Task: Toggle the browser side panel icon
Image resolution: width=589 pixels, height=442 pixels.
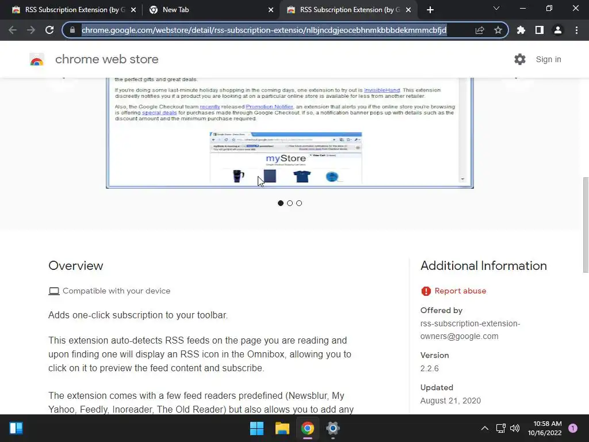Action: (540, 30)
